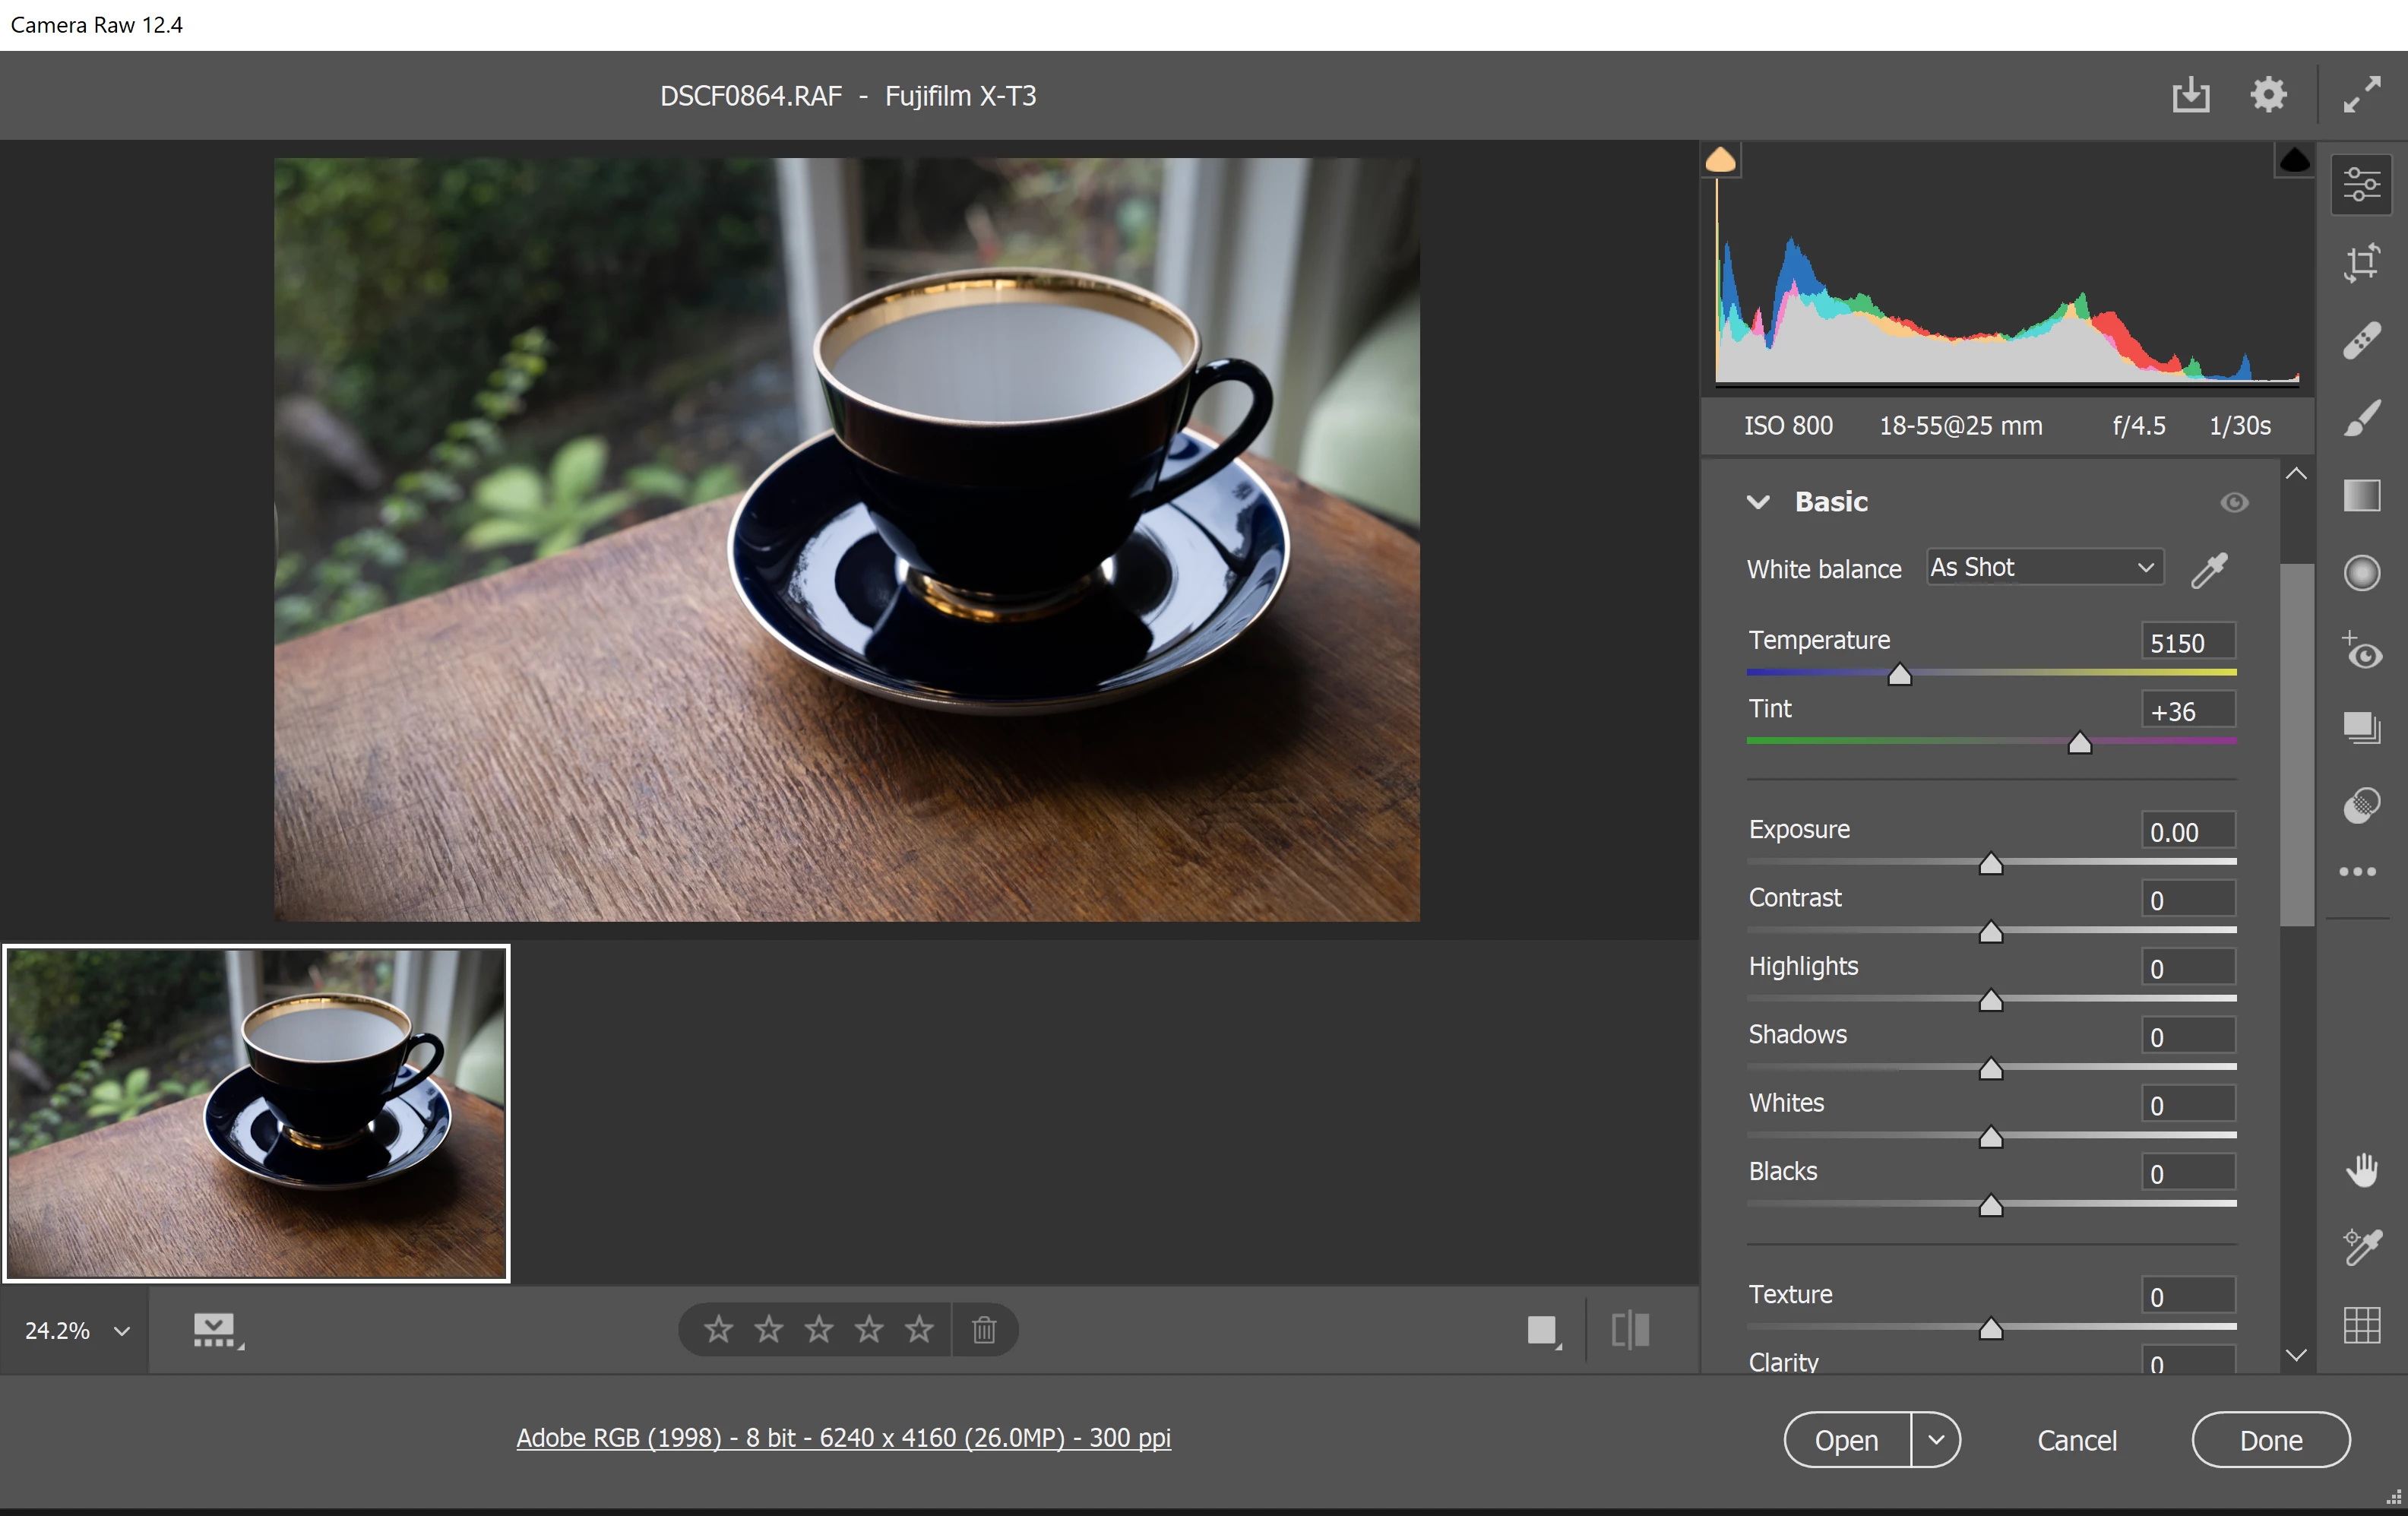
Task: Select the Radial Filter tool
Action: point(2361,573)
